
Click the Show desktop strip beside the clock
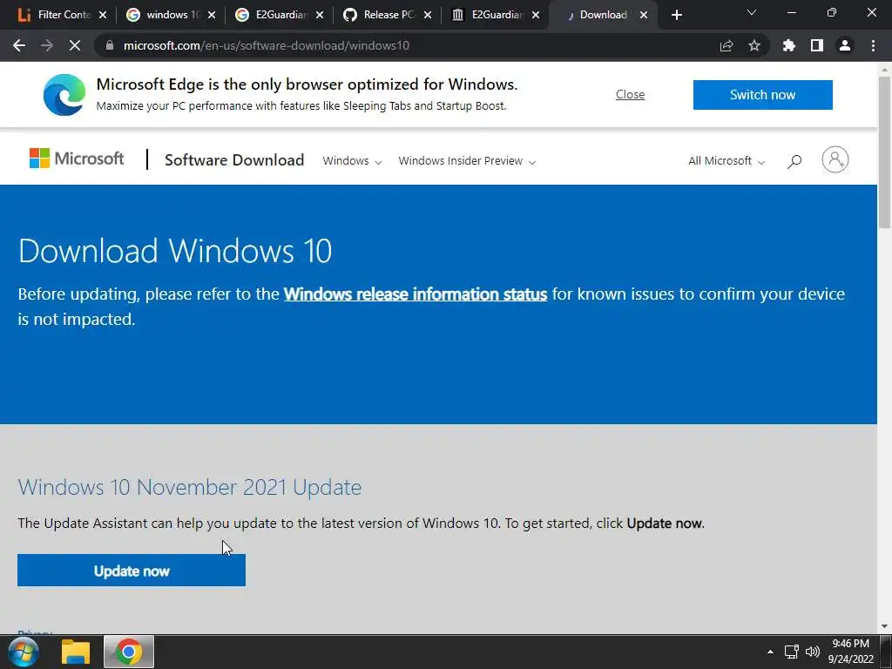pos(886,652)
